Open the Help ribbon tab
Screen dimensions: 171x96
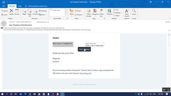(20, 6)
